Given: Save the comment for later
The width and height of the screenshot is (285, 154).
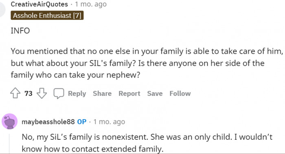Looking at the screenshot, I should coord(155,93).
